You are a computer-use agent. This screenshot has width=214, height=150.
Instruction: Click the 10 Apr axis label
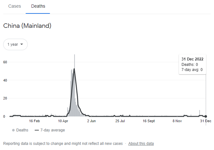pos(63,121)
